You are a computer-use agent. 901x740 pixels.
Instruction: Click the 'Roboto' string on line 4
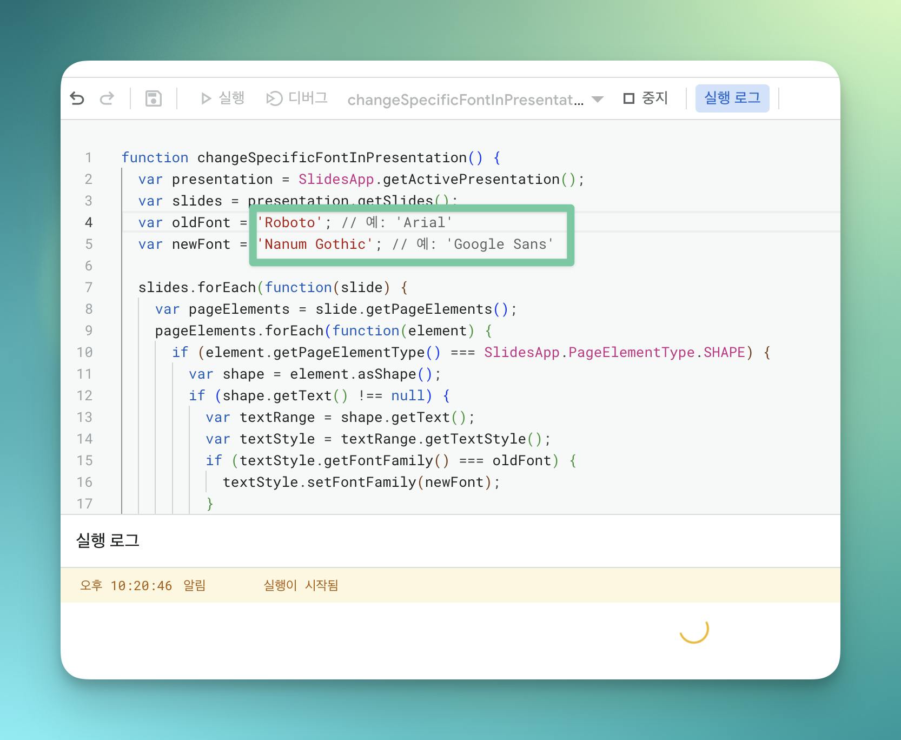(290, 223)
